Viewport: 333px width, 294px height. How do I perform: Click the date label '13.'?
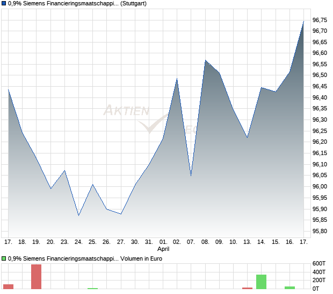(x=247, y=242)
